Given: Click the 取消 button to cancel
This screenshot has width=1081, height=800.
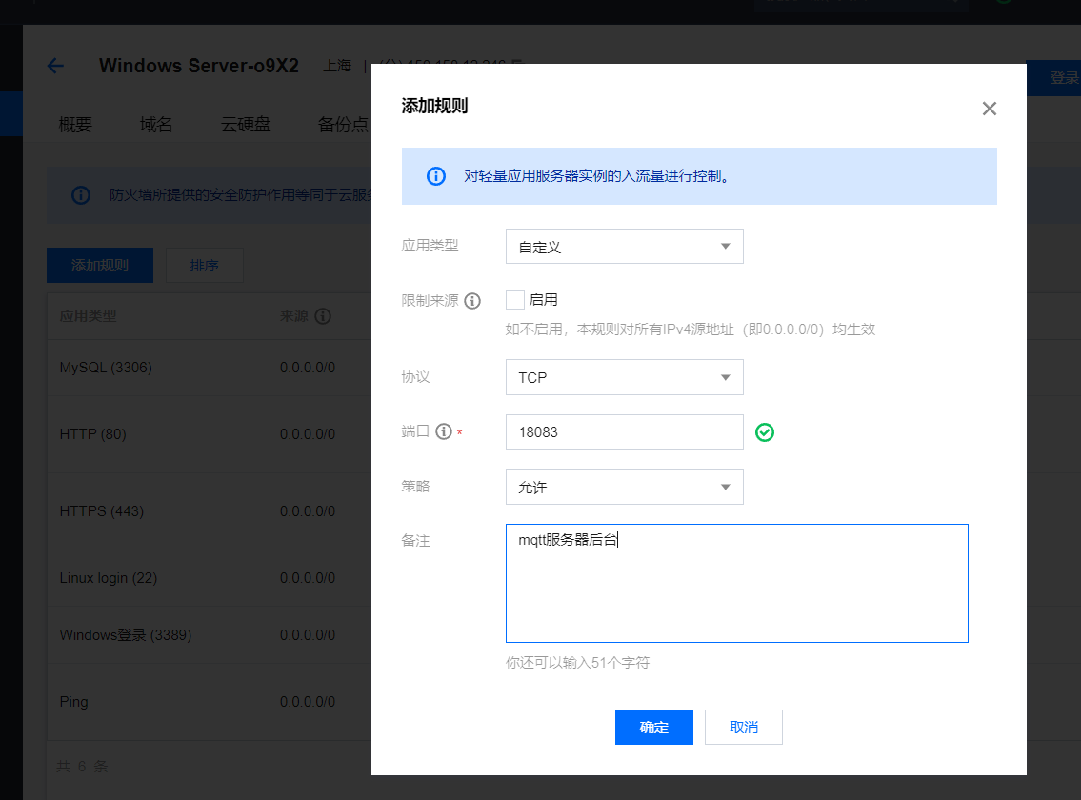Looking at the screenshot, I should (x=743, y=727).
